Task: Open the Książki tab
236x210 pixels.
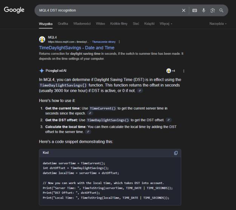Action: 149,24
